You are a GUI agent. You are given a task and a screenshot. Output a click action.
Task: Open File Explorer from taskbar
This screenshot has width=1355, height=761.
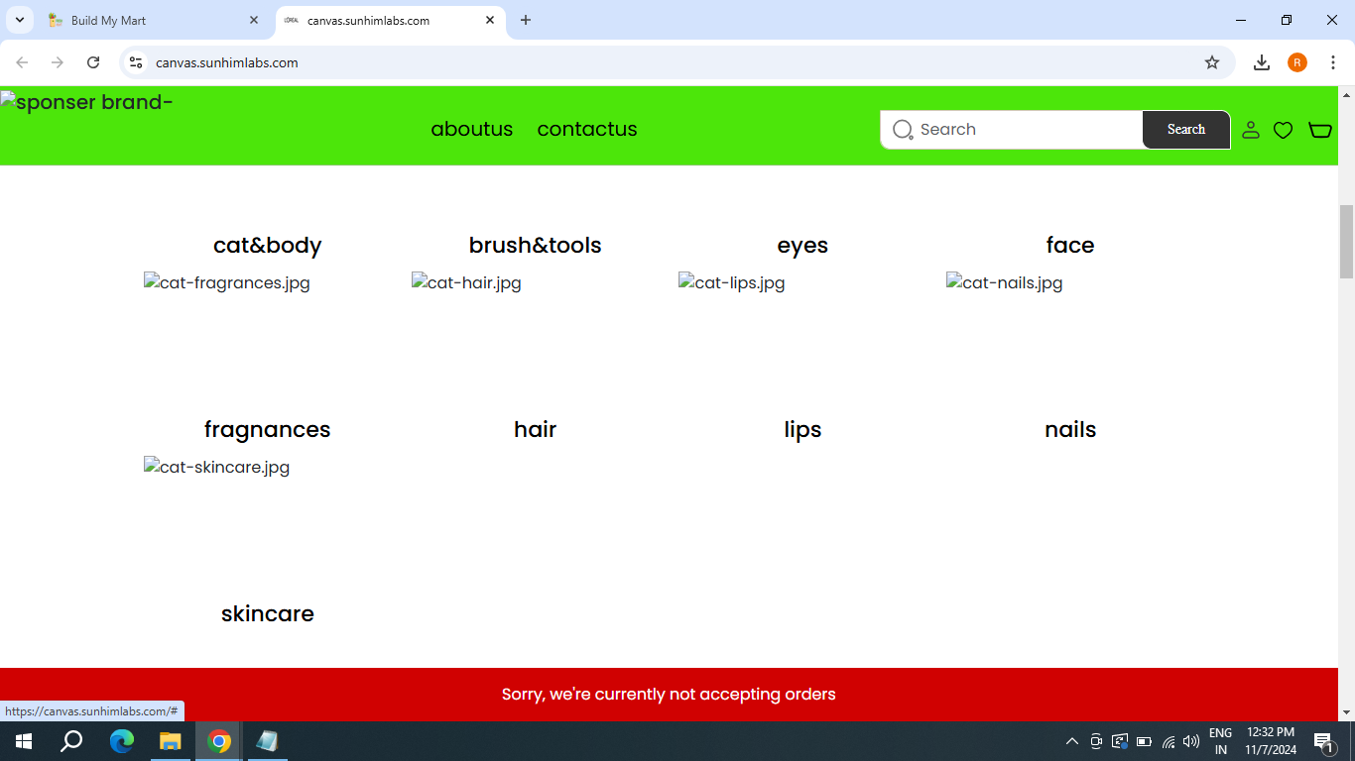click(x=171, y=741)
